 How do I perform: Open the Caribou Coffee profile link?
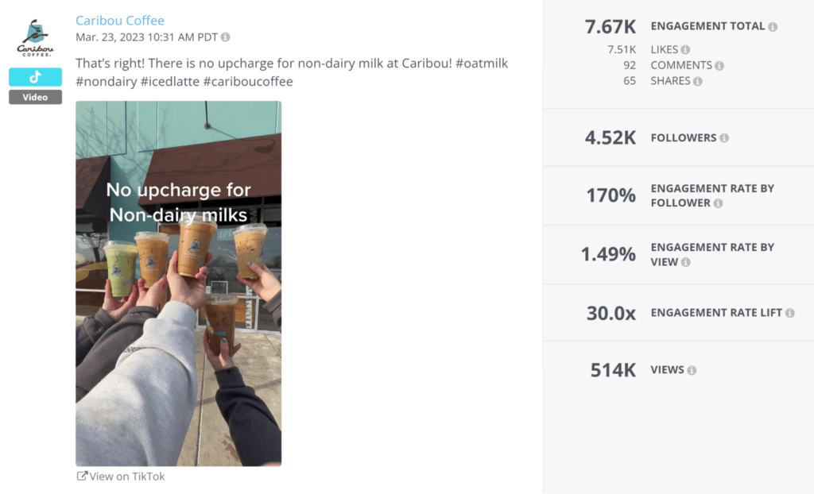pos(120,20)
